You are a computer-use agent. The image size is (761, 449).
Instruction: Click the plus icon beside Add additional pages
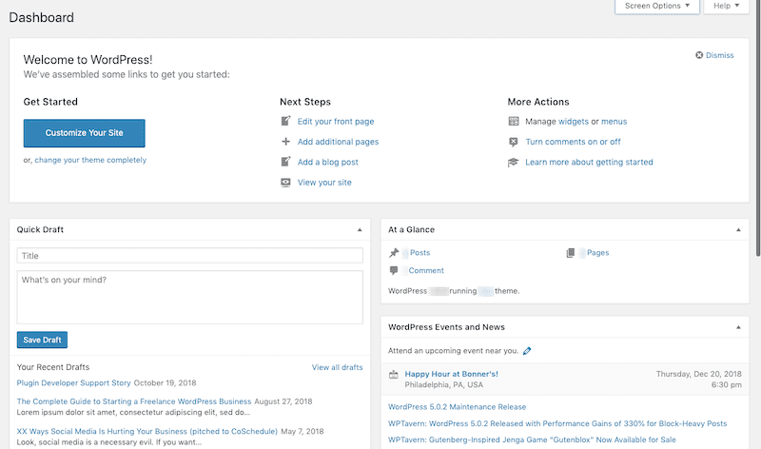(286, 141)
